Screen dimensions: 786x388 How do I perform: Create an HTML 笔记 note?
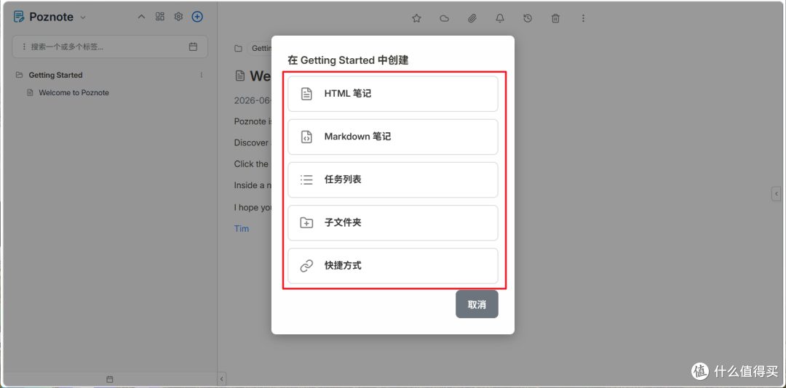coord(392,94)
